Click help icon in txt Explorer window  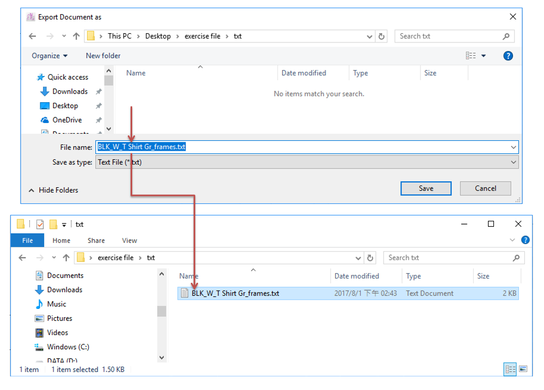point(525,240)
